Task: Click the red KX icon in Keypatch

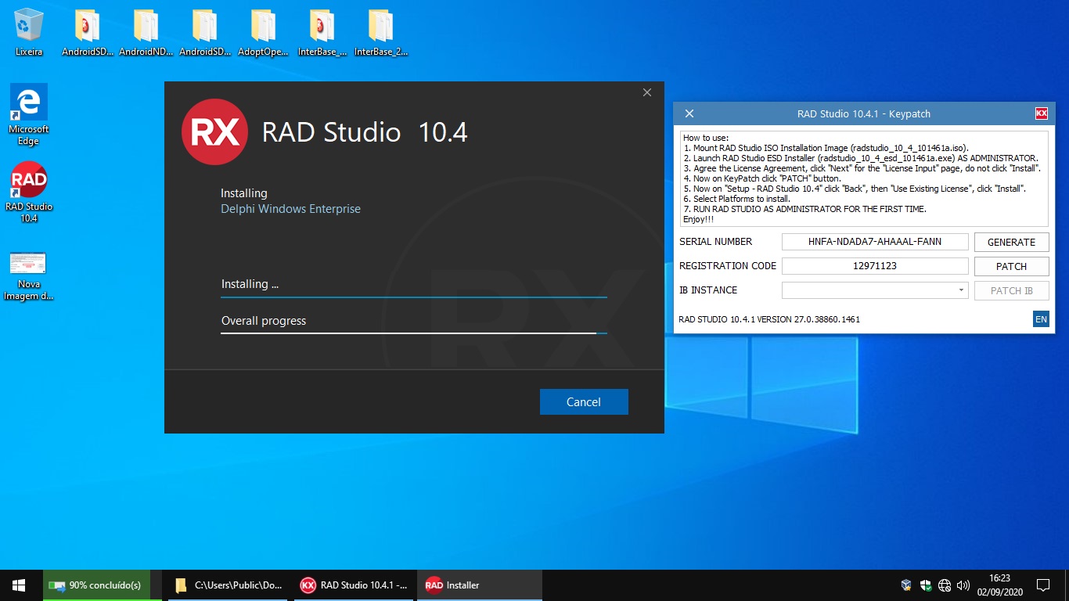Action: 1041,113
